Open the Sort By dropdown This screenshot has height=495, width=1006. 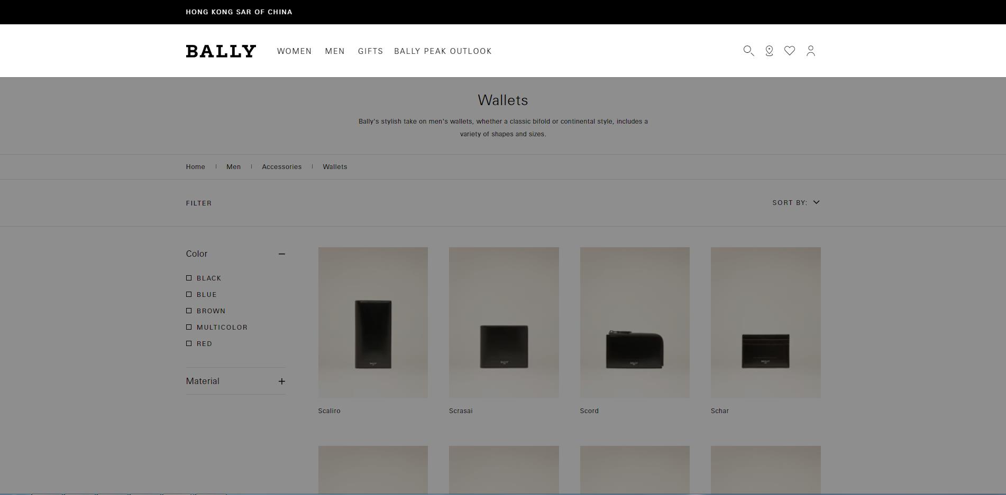click(x=795, y=203)
